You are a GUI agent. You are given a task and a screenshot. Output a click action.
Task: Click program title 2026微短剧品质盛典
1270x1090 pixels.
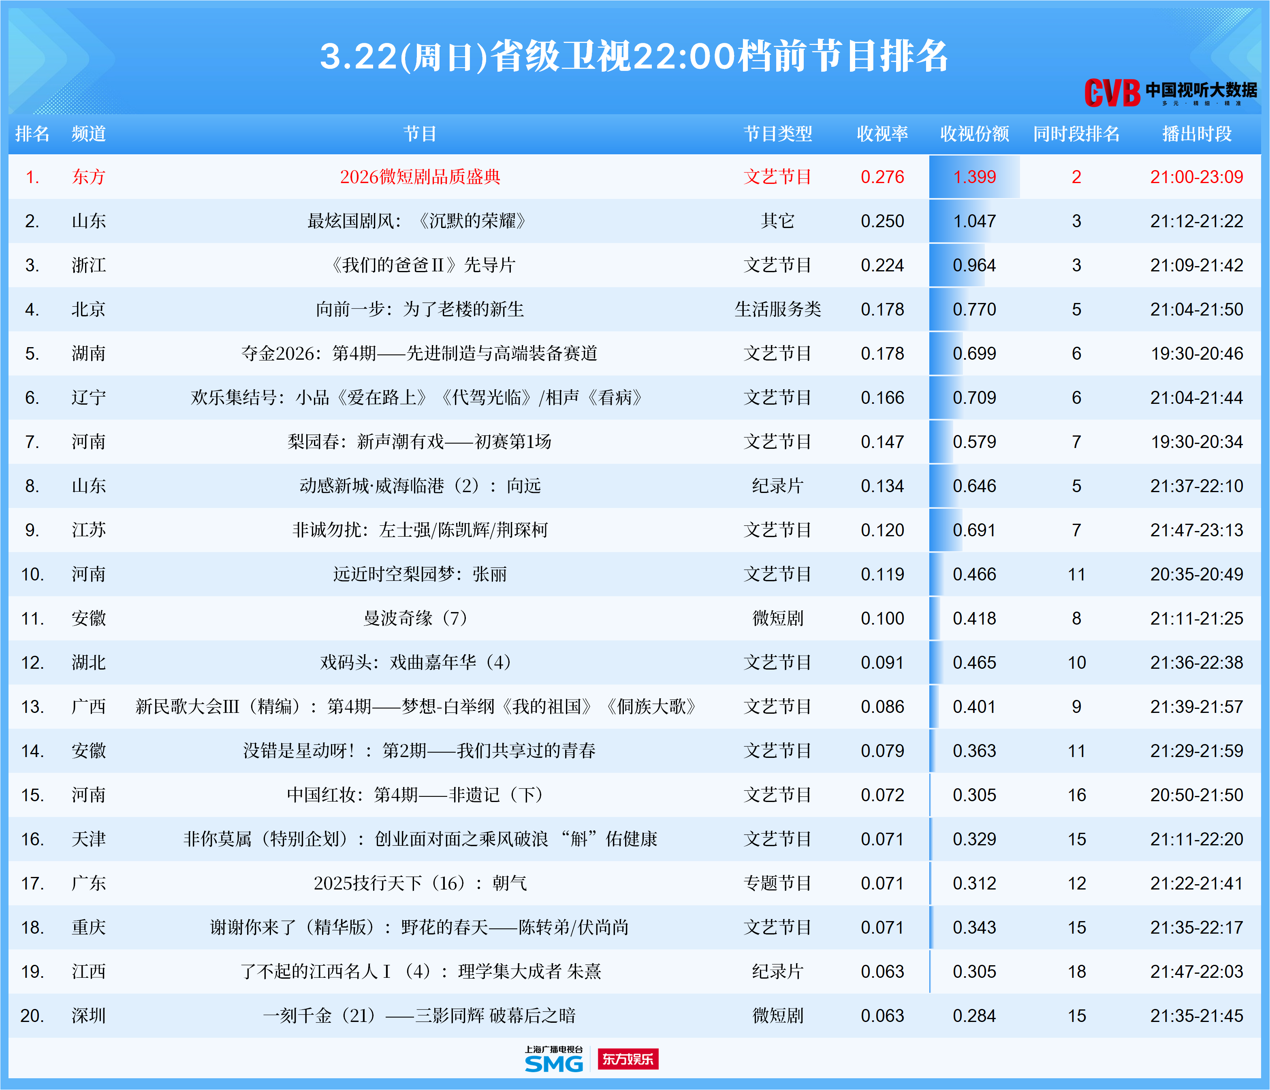[420, 177]
